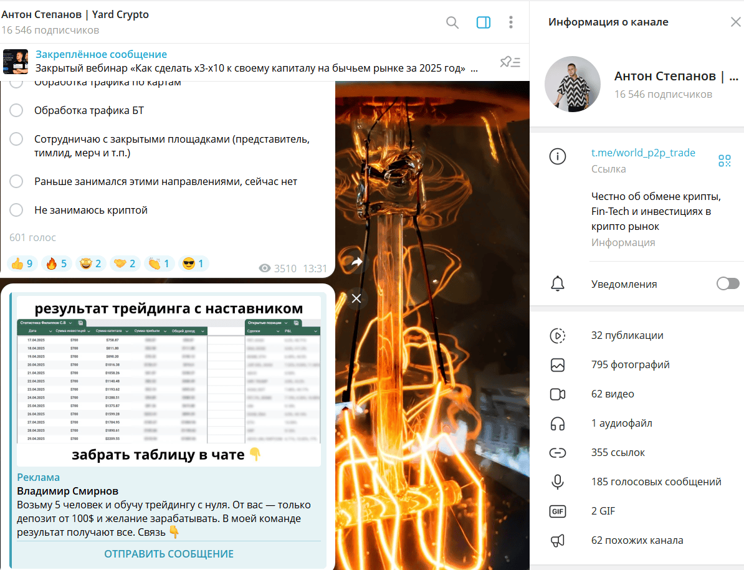Open the '62 похожих канала' list
Viewport: 744px width, 570px height.
[637, 540]
